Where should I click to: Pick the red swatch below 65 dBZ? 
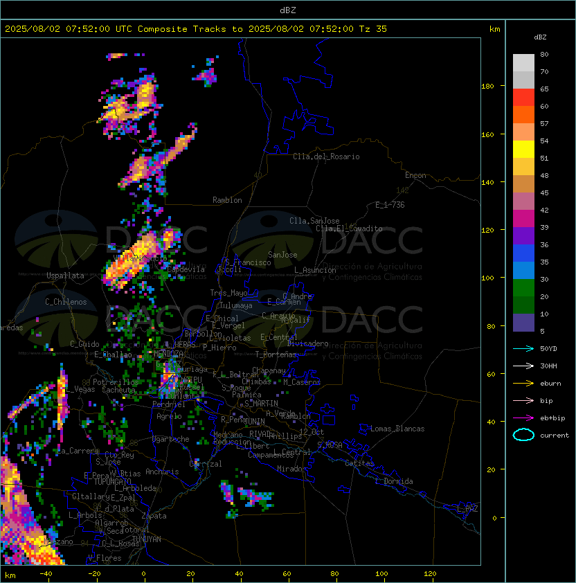(x=523, y=98)
